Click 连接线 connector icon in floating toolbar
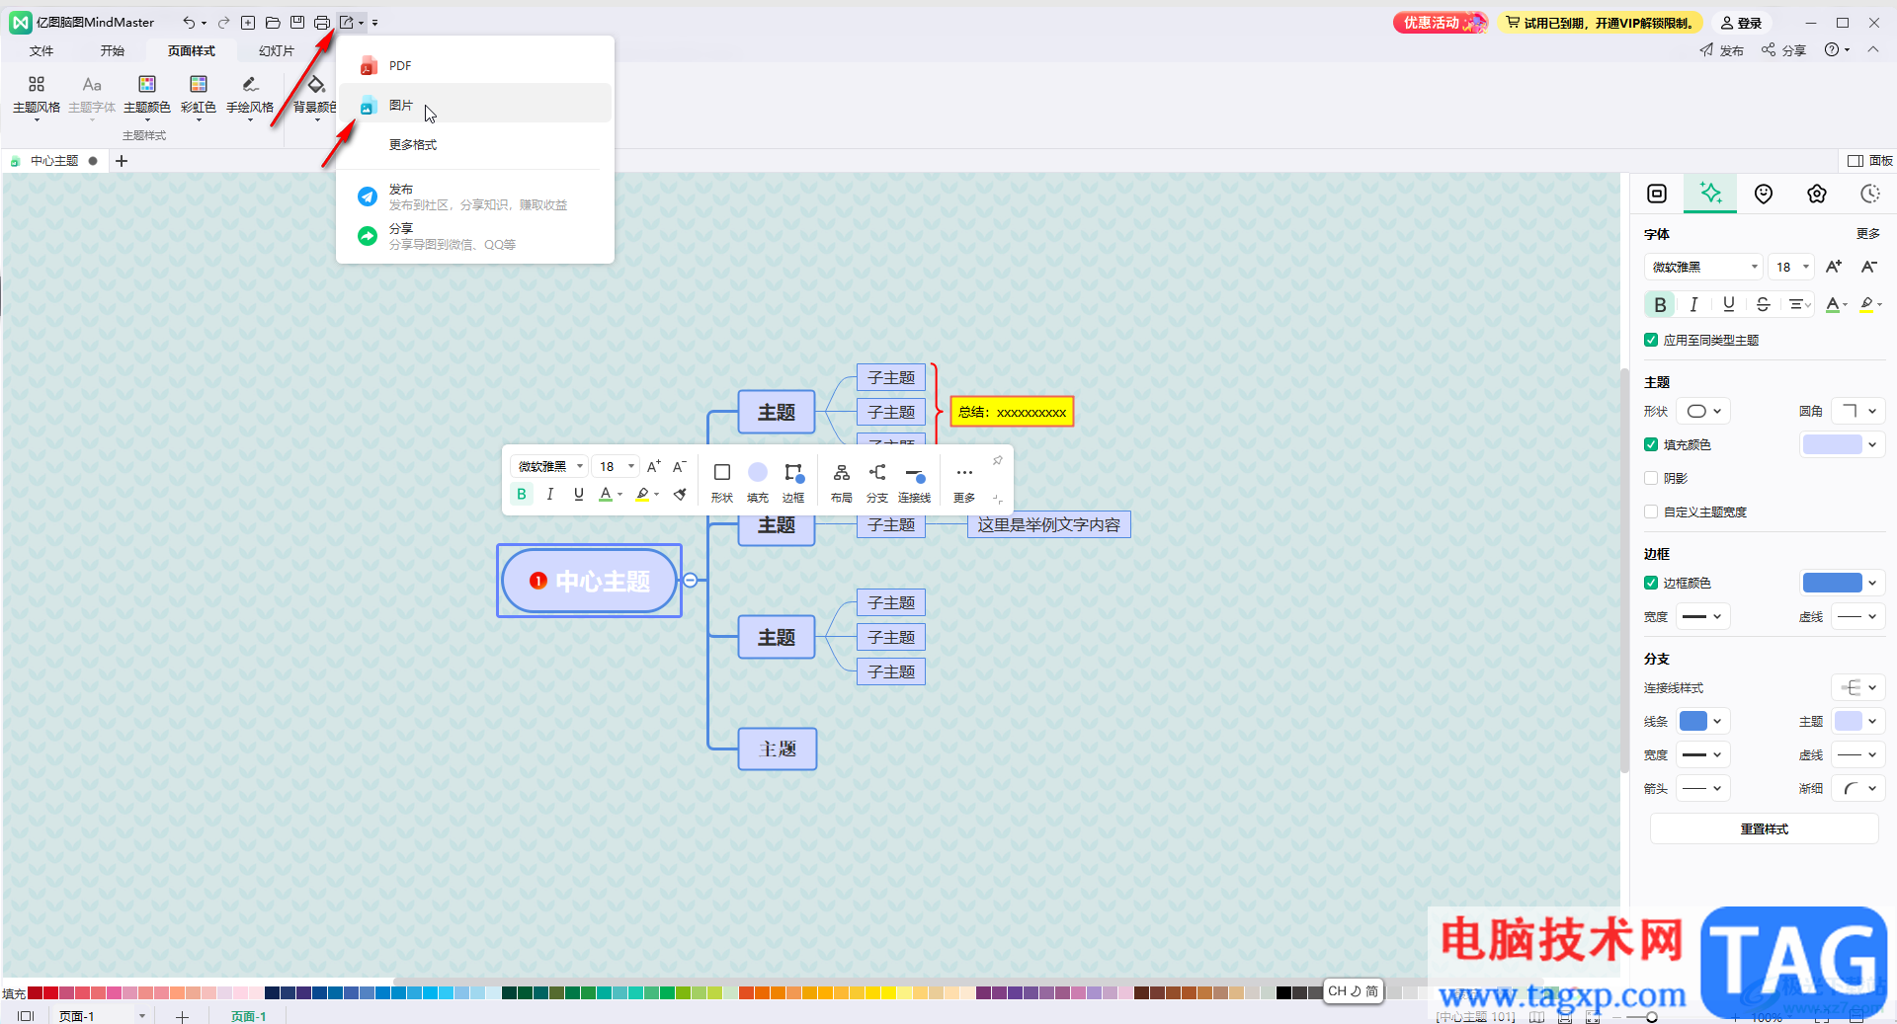Screen dimensions: 1897x1024 (x=915, y=482)
